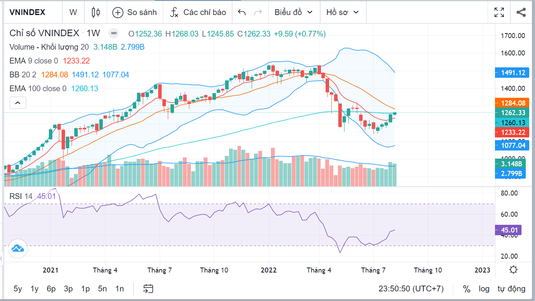Viewport: 535px width, 301px height.
Task: Click the cloud chart logo icon
Action: (x=18, y=248)
